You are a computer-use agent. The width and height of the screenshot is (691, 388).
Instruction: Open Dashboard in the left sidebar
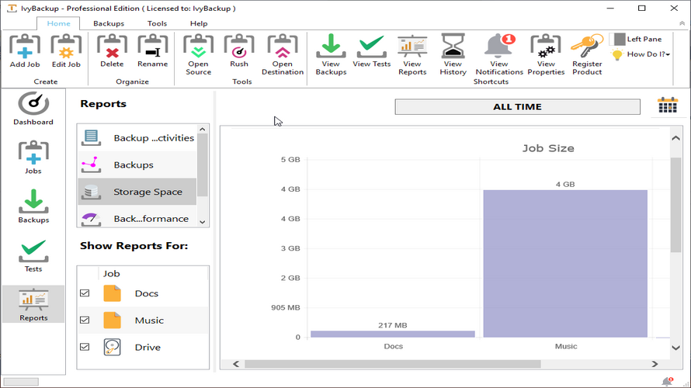pyautogui.click(x=33, y=108)
